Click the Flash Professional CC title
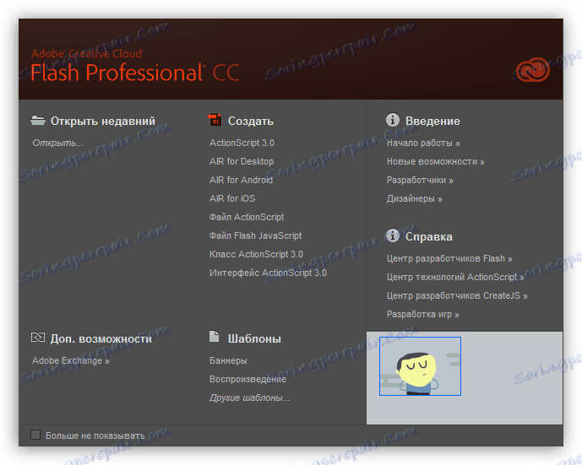The image size is (582, 465). click(135, 73)
